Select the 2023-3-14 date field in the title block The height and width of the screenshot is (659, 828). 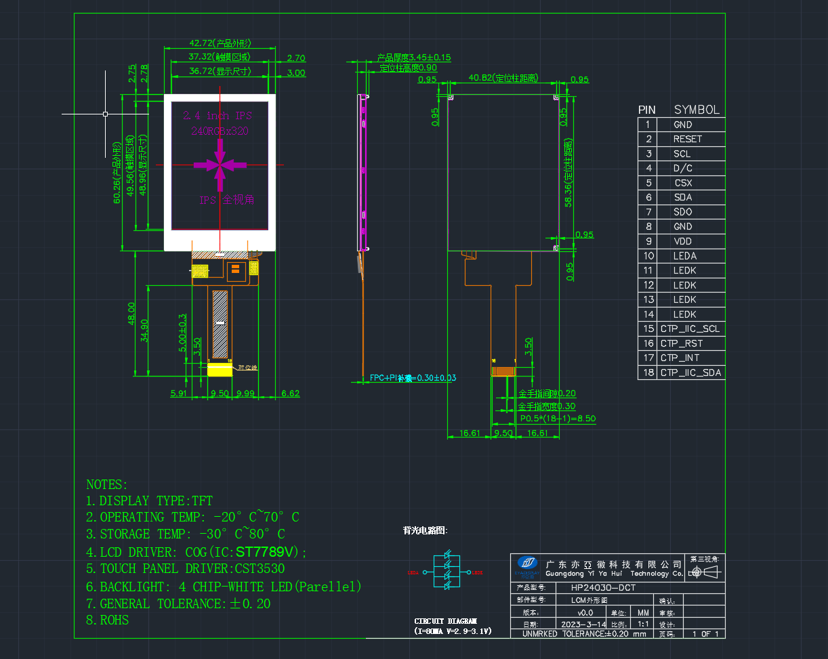point(583,624)
